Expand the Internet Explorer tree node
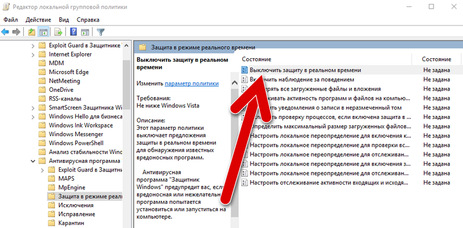Viewport: 463px width, 228px height. (x=33, y=54)
